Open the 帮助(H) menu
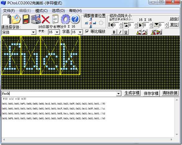 (75, 11)
